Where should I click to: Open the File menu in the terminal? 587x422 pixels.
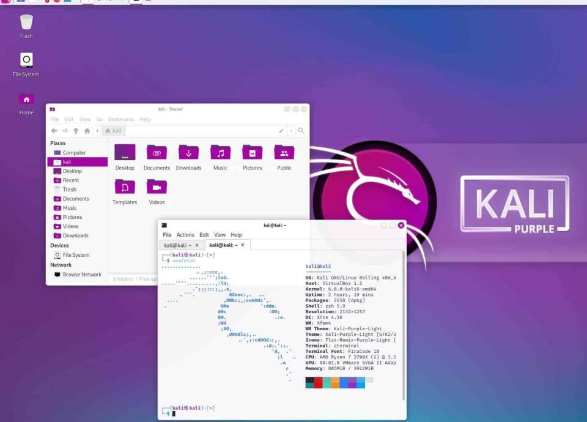(x=167, y=235)
